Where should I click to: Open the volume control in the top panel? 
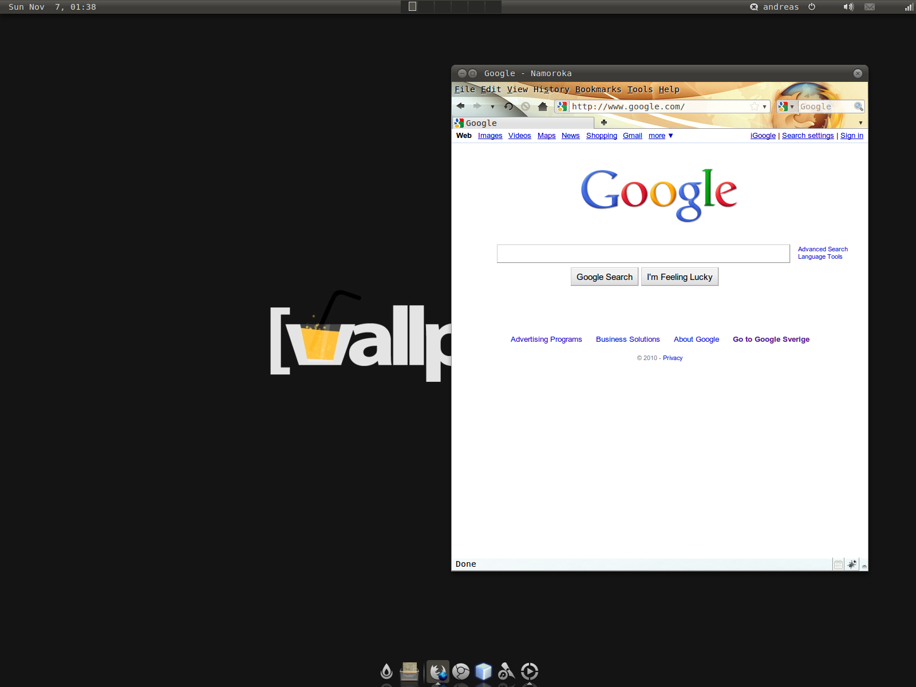(x=848, y=7)
